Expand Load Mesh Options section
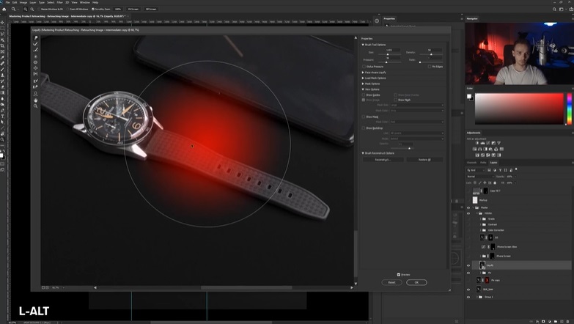Image resolution: width=574 pixels, height=324 pixels. [x=363, y=78]
